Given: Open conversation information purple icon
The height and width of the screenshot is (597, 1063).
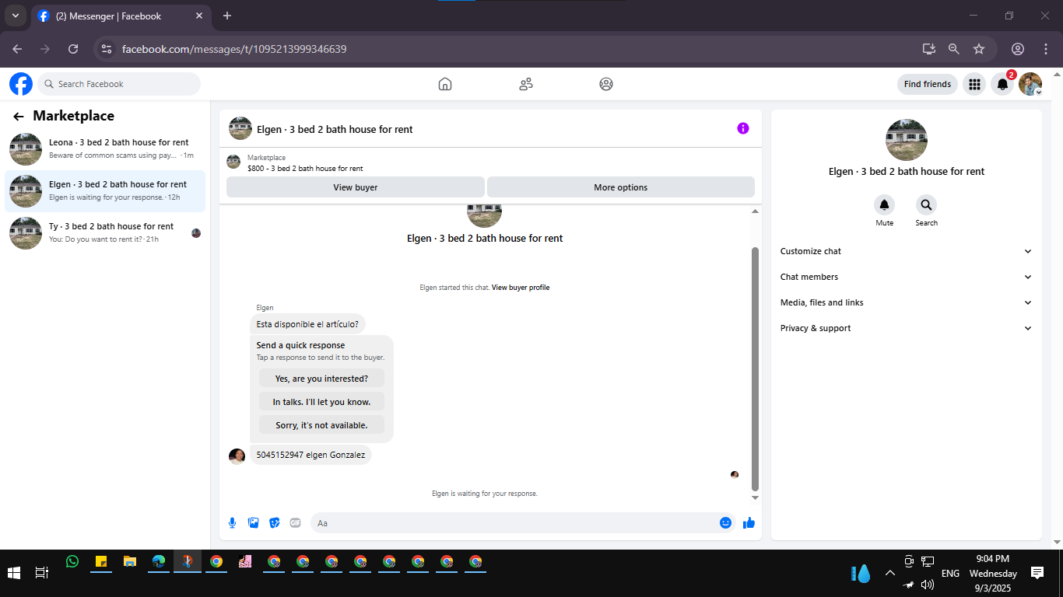Looking at the screenshot, I should click(743, 128).
